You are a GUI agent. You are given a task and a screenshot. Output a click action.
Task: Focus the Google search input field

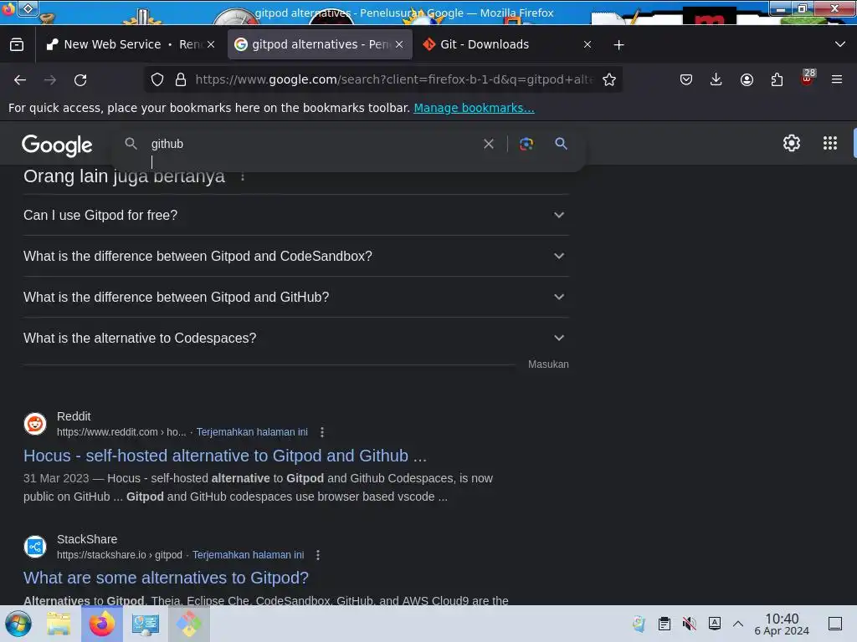pyautogui.click(x=311, y=144)
